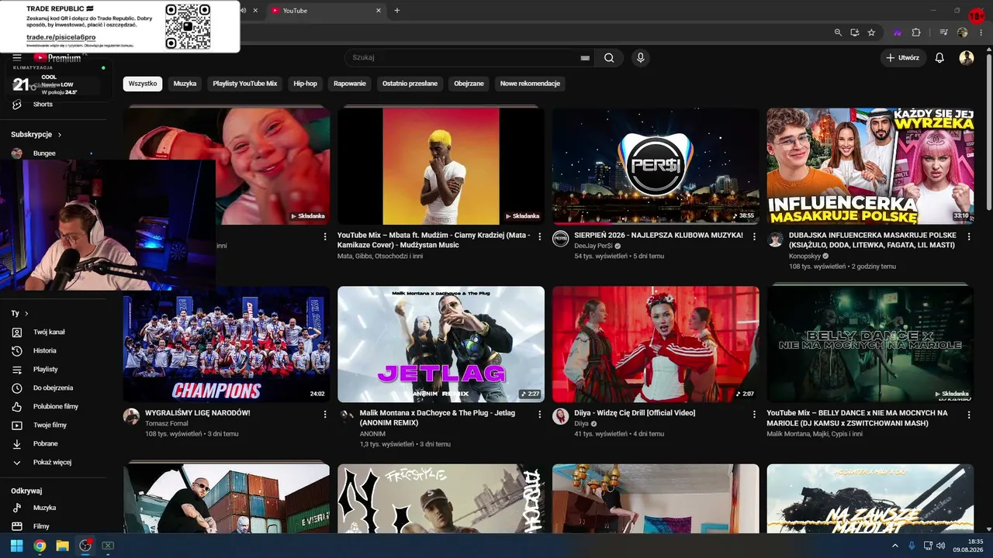Go to YouTube Premium home logo
This screenshot has height=558, width=993.
[x=57, y=57]
